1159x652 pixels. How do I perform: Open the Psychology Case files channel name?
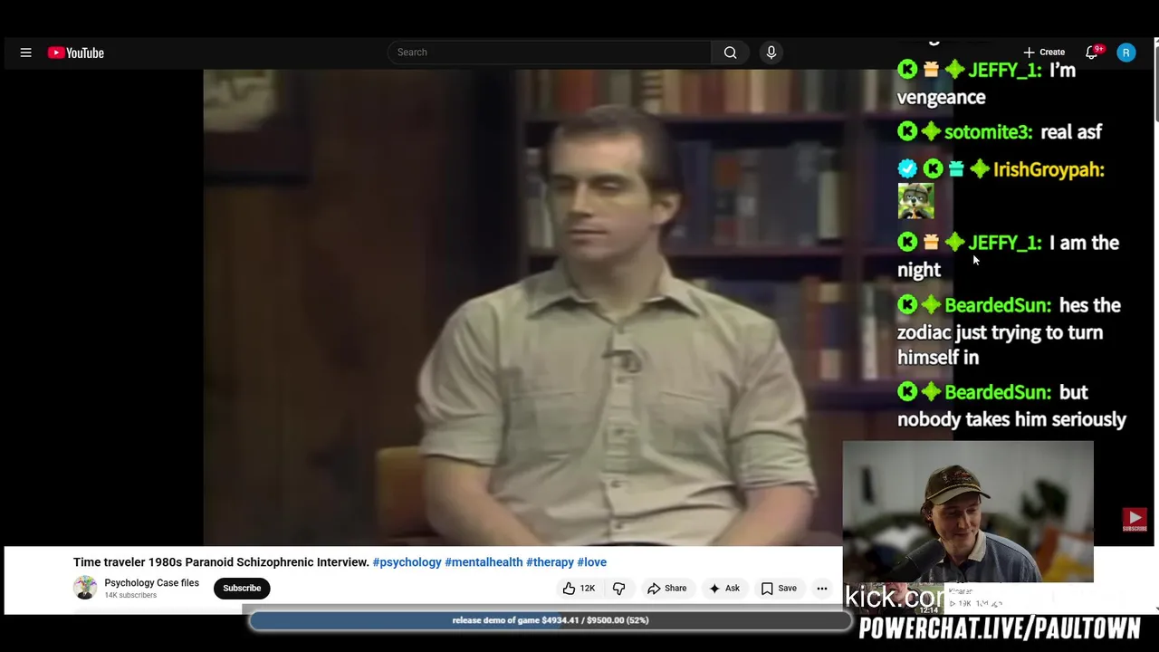151,582
